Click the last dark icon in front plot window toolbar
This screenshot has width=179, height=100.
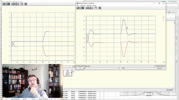click(x=100, y=8)
